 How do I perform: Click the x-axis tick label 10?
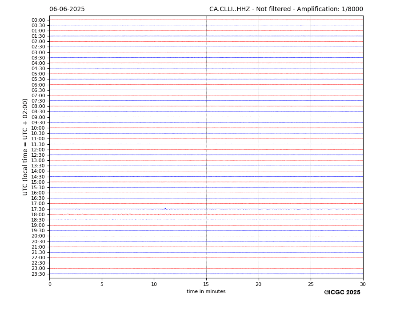coord(154,284)
